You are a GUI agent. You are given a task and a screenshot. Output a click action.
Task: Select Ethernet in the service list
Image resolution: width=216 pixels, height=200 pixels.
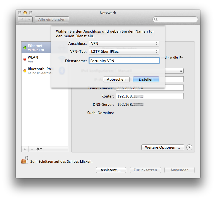click(x=36, y=48)
